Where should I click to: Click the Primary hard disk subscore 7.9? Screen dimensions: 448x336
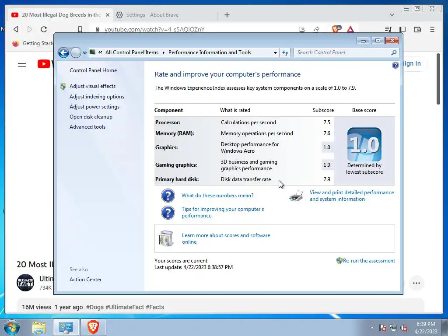(x=326, y=179)
